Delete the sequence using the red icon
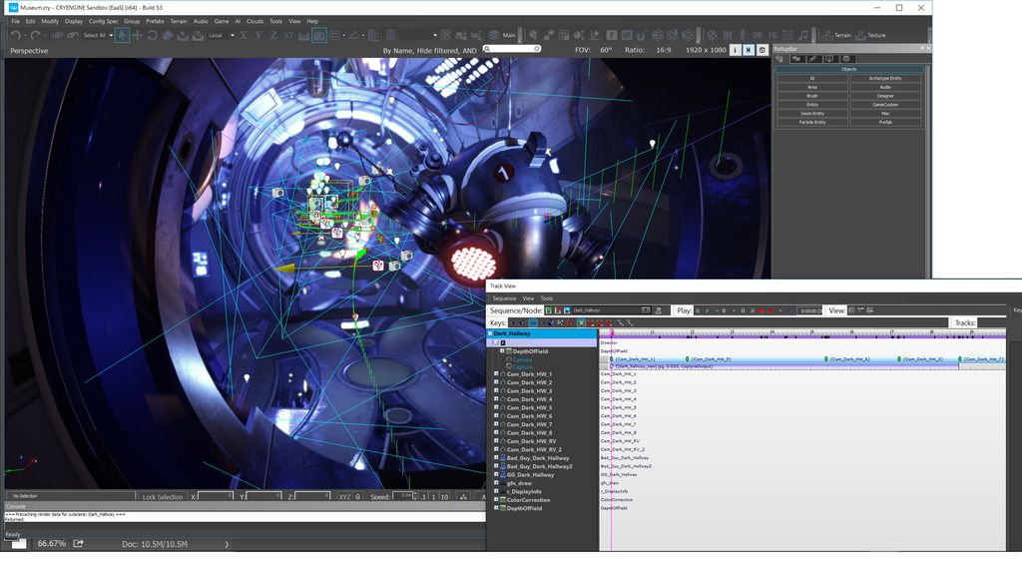This screenshot has height=575, width=1022. pyautogui.click(x=558, y=310)
